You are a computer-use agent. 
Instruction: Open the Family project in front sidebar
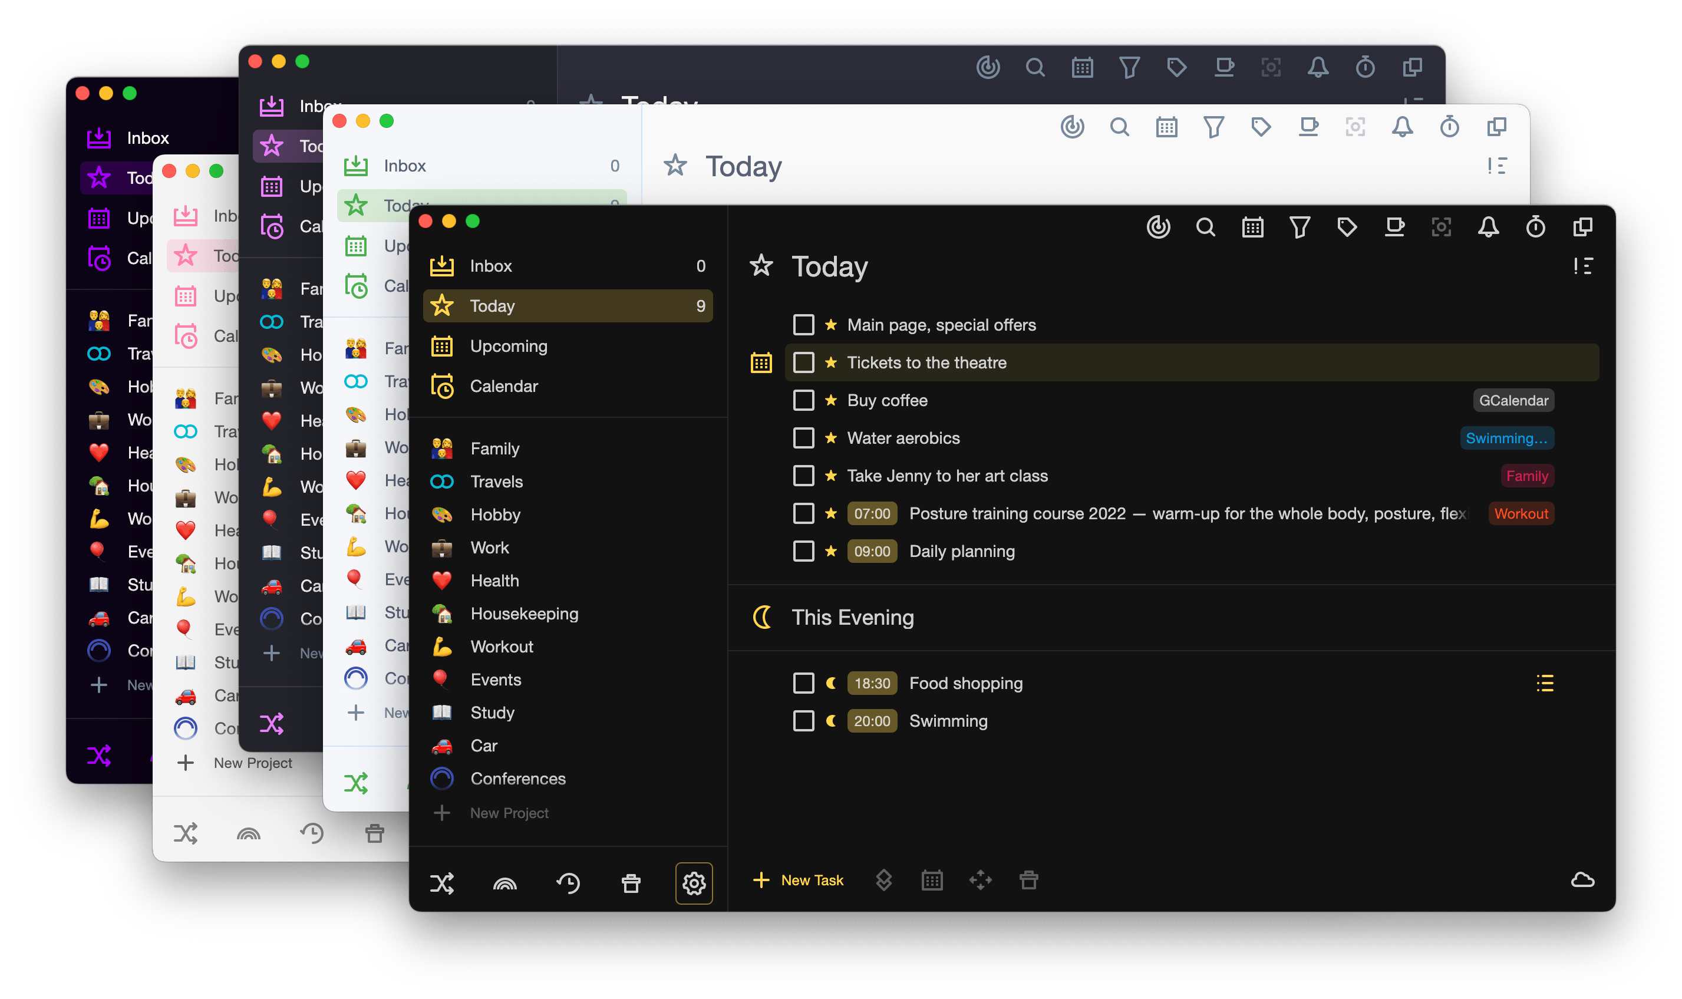click(568, 449)
